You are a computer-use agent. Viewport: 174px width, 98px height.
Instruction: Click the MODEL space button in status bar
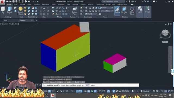pyautogui.click(x=45, y=91)
